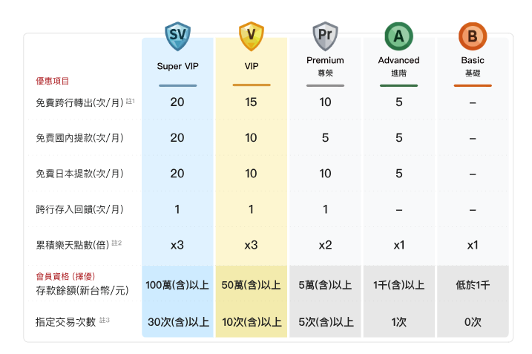Click Premium's x2 points multiplier cell
532x354 pixels.
[x=325, y=245]
